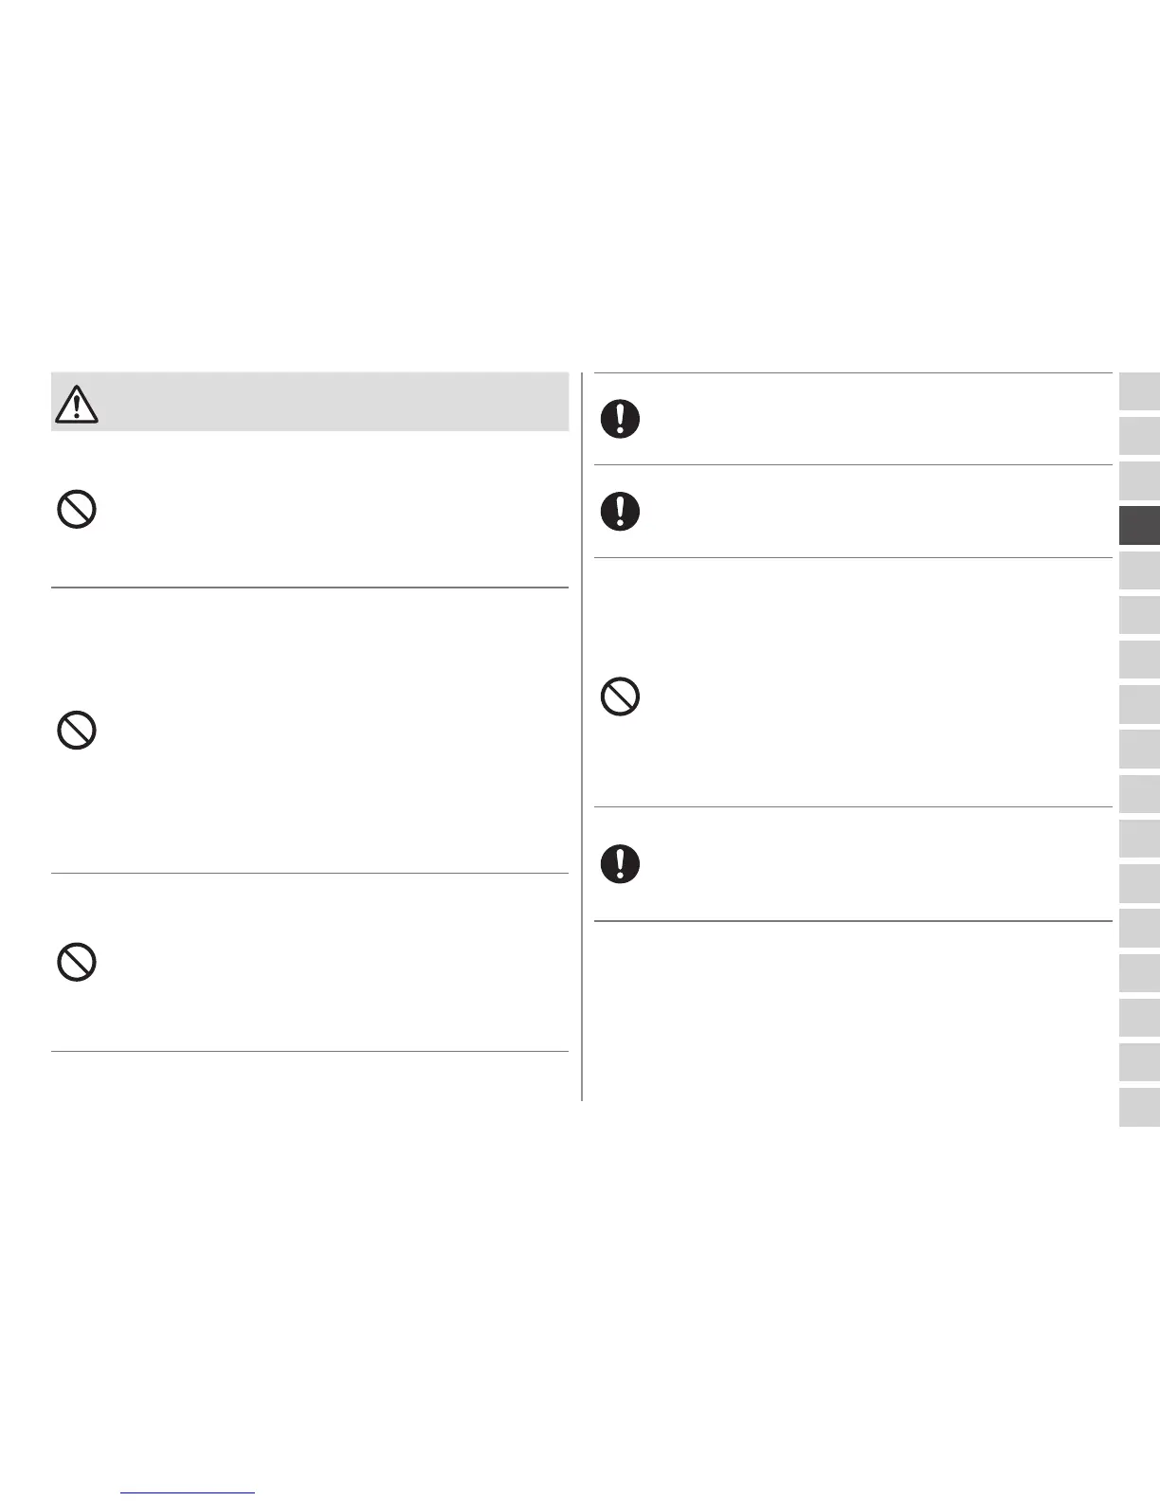Click the prohibition icon in right column

620,697
